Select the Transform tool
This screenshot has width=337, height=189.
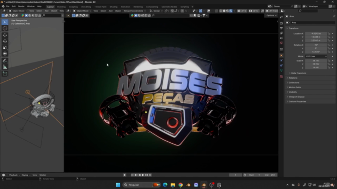click(5, 54)
